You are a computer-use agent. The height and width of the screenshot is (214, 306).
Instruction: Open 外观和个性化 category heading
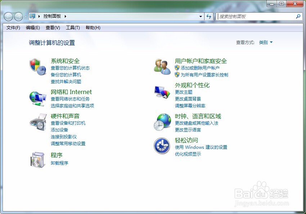(192, 85)
